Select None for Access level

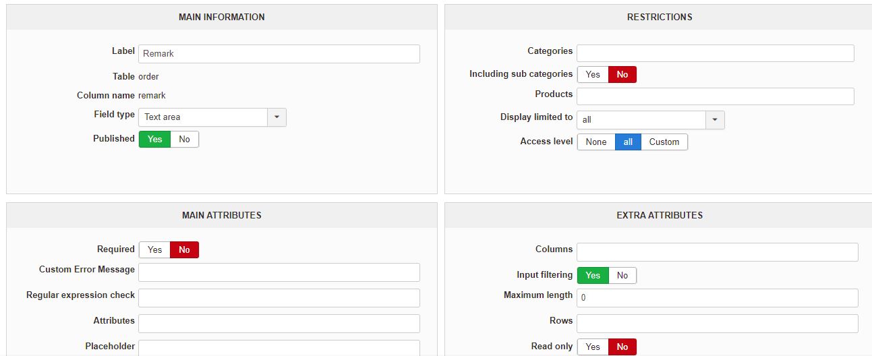[x=596, y=142]
